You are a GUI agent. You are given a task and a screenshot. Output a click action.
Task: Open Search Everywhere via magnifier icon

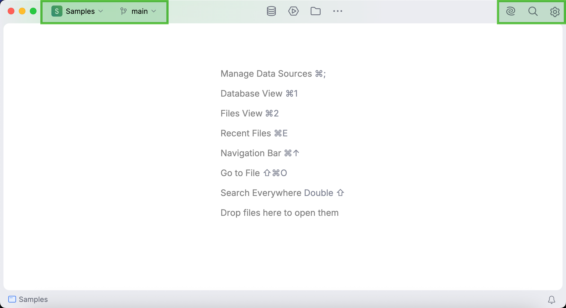(x=533, y=12)
